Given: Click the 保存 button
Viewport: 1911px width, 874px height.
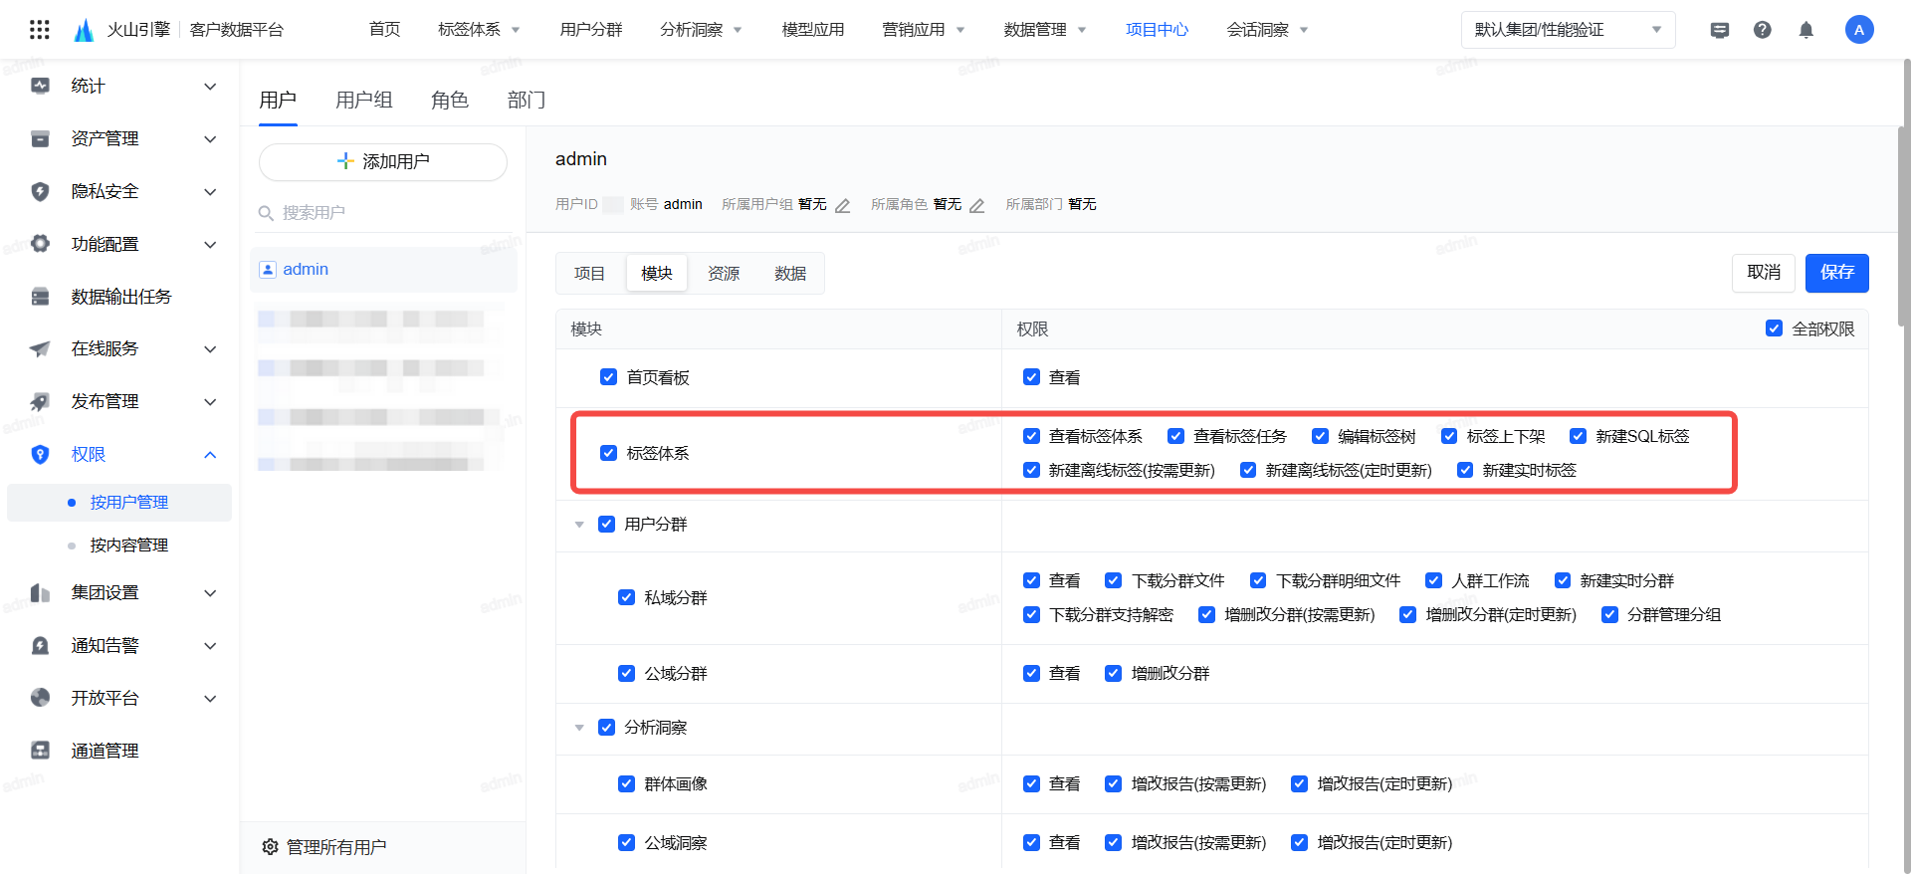Looking at the screenshot, I should point(1836,273).
